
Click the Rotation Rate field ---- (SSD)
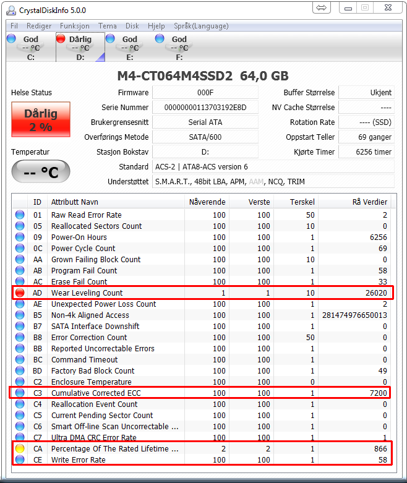(x=366, y=122)
